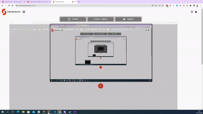The height and width of the screenshot is (114, 203).
Task: Open Microsoft Store from taskbar
Action: pos(28,112)
